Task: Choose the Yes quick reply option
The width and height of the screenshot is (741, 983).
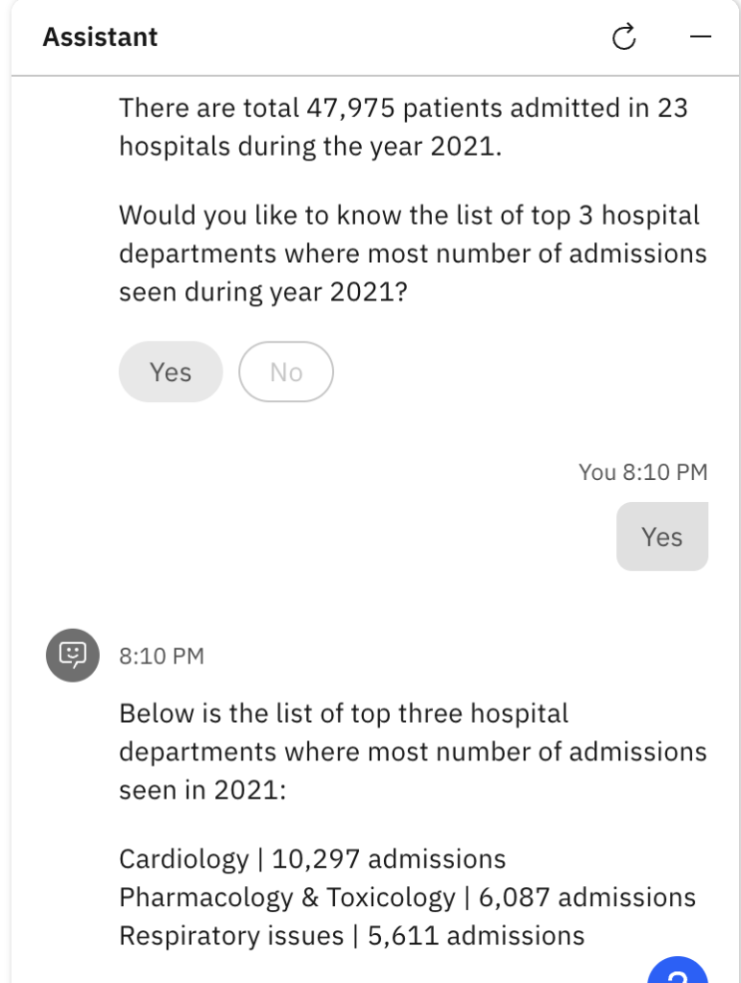Action: (x=171, y=372)
